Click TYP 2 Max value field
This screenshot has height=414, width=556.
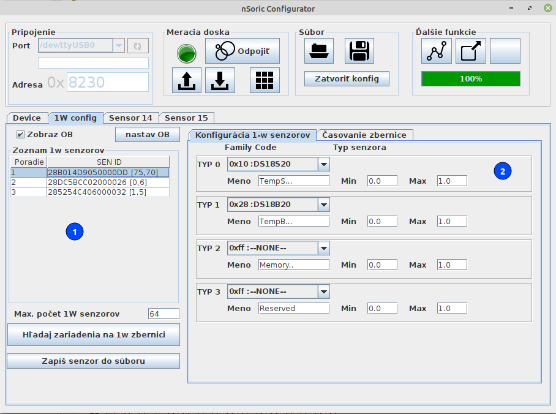[x=452, y=265]
